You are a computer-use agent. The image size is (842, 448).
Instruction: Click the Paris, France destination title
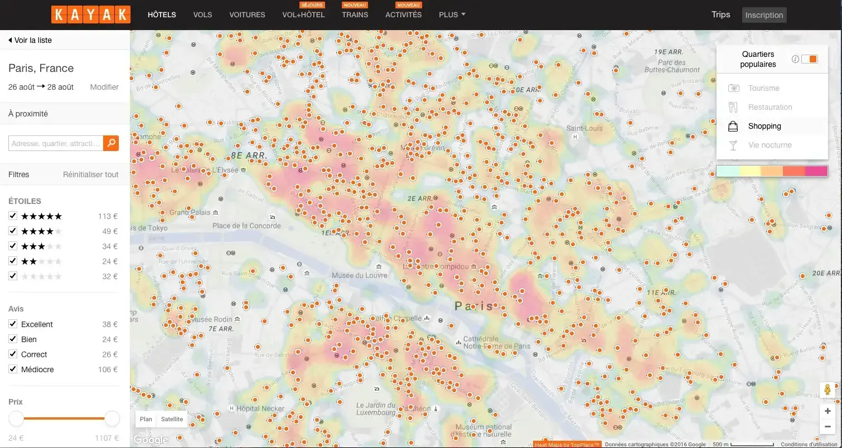pyautogui.click(x=41, y=68)
